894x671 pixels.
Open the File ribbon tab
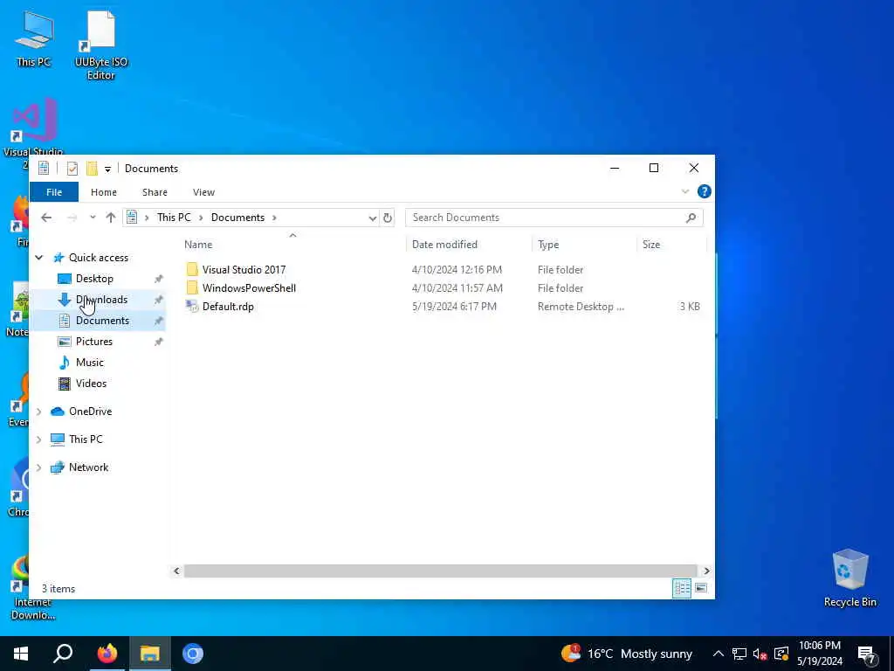54,192
